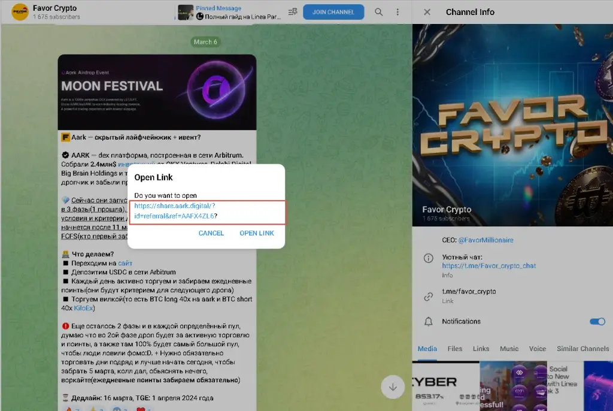Screen dimensions: 613x411
Task: Click the JOIN CHANNEL button
Action: pos(333,12)
